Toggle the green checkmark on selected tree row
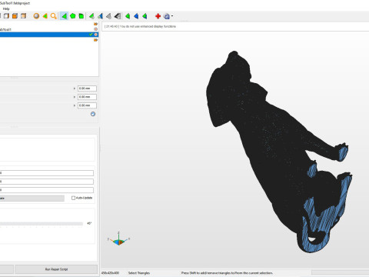 point(91,35)
